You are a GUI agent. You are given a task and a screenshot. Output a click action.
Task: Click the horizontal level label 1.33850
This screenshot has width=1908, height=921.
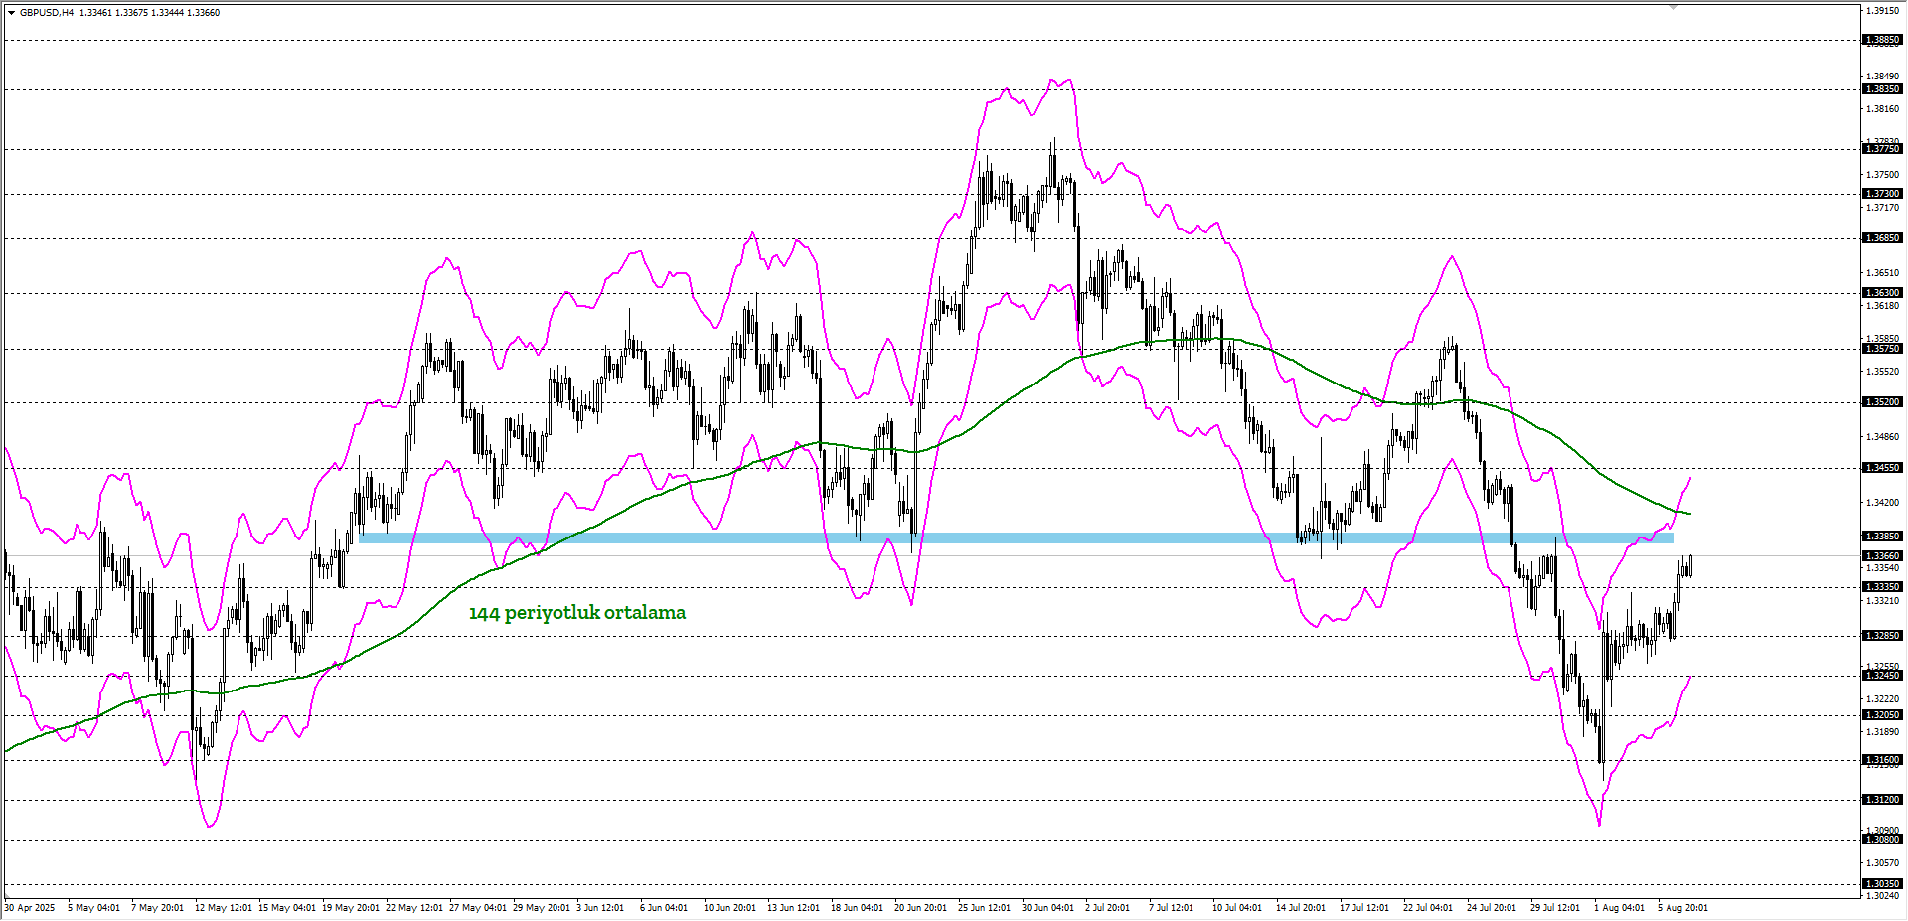[x=1882, y=537]
